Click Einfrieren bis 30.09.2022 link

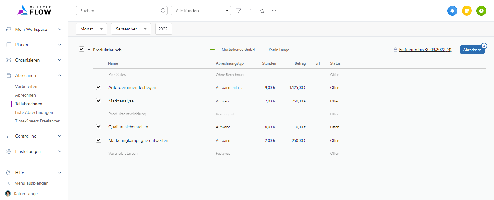tap(425, 50)
